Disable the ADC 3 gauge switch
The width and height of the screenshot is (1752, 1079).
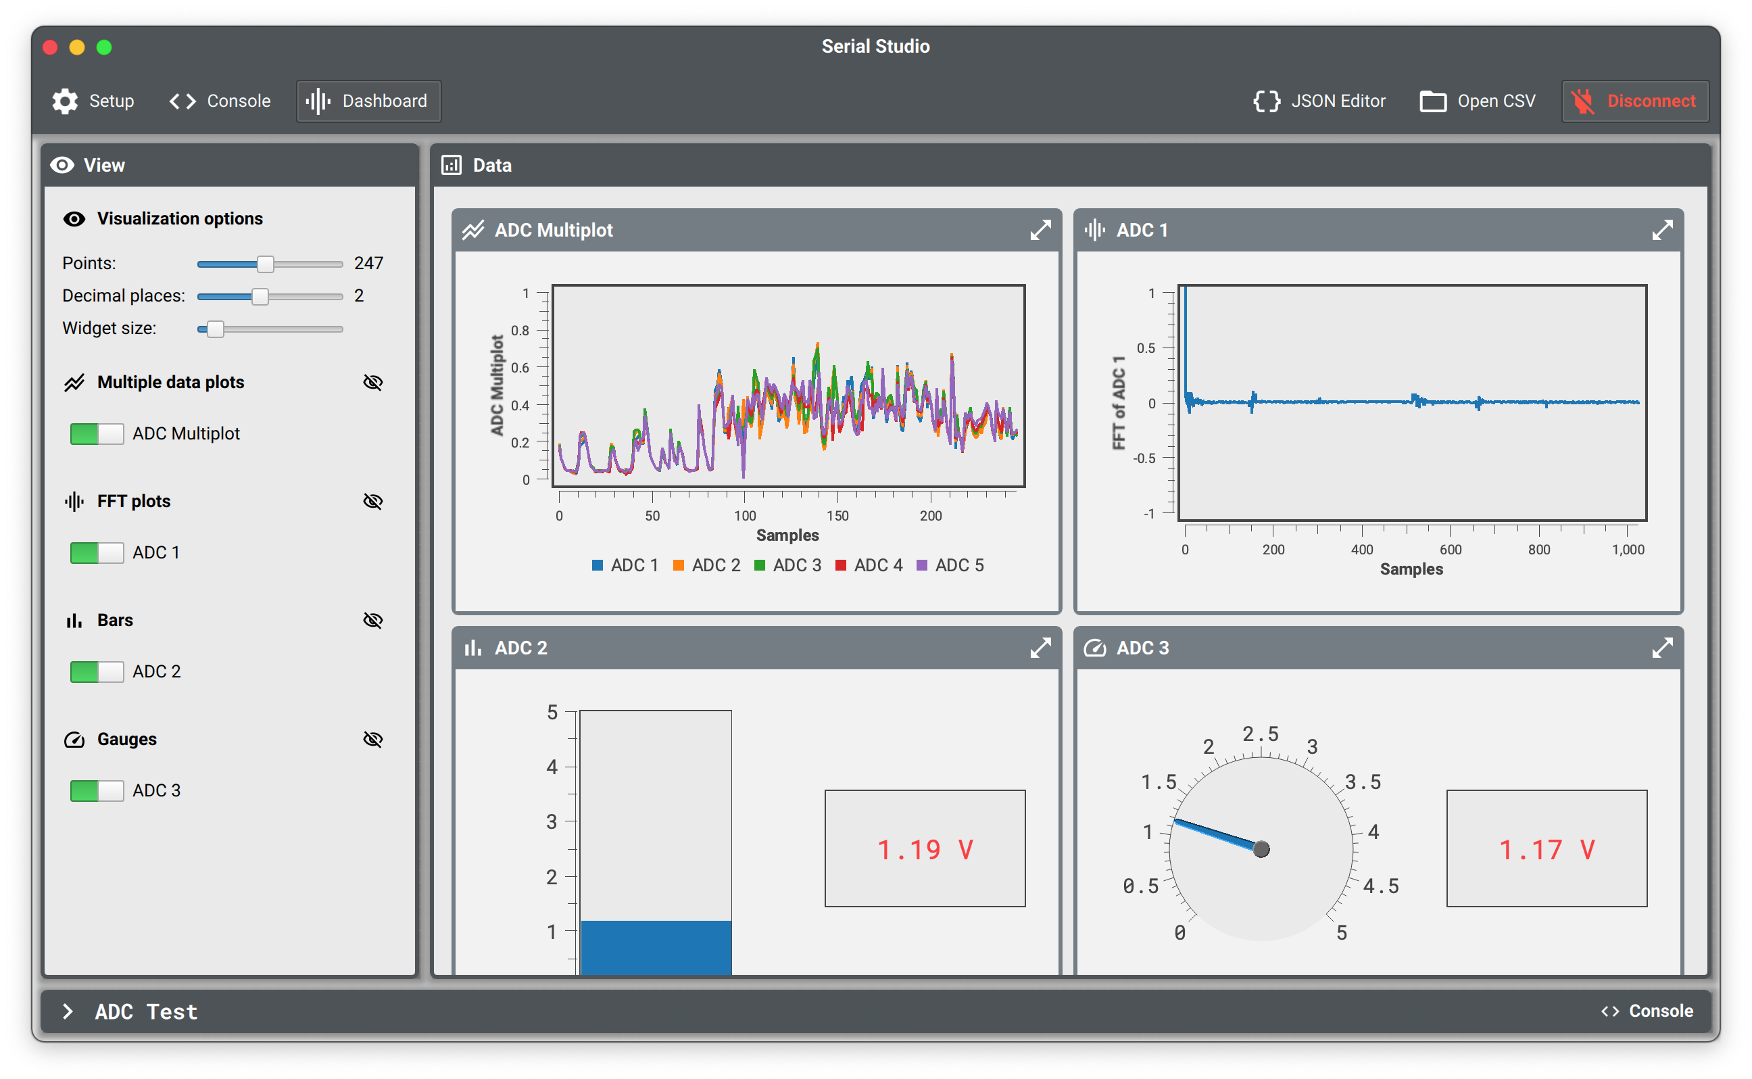96,790
